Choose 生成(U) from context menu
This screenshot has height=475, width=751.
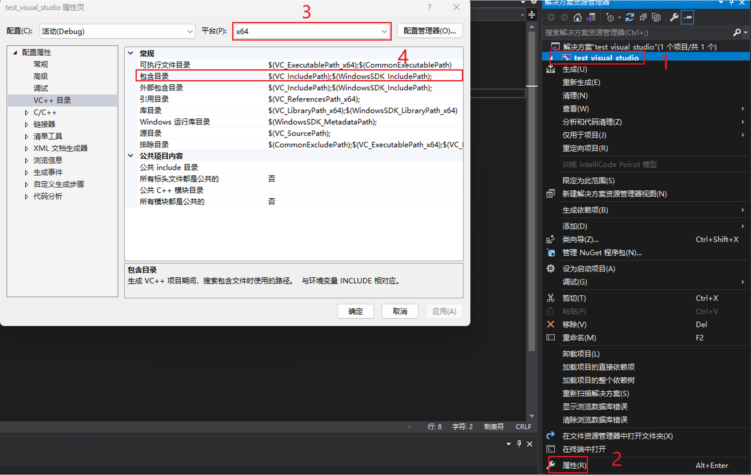(575, 69)
